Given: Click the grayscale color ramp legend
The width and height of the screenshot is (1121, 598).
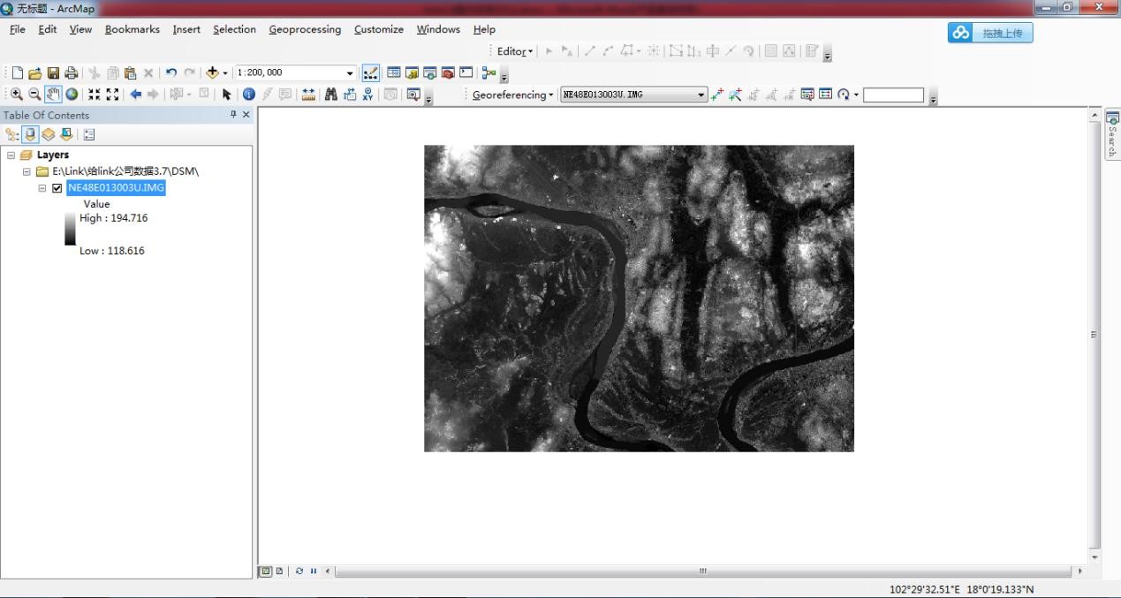Looking at the screenshot, I should 70,228.
